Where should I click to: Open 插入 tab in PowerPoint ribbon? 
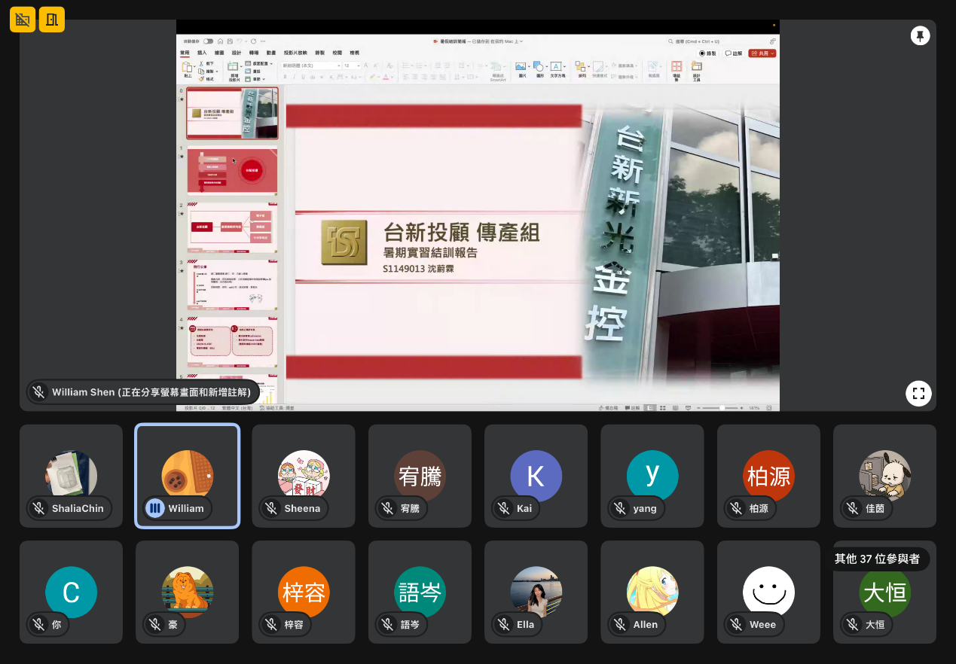coord(202,53)
